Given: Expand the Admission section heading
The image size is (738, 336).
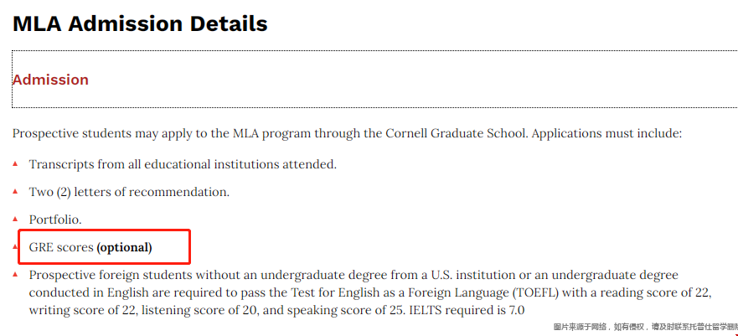Looking at the screenshot, I should point(50,80).
